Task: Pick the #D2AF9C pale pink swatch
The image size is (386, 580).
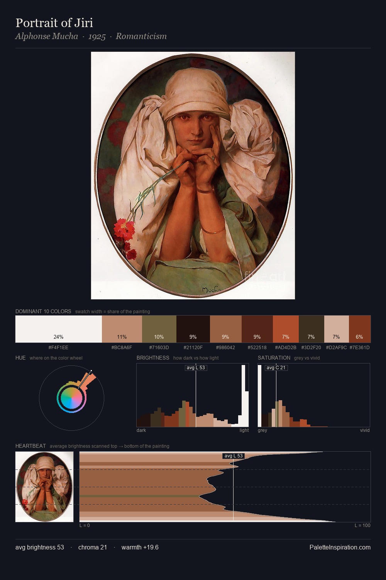Action: tap(337, 329)
